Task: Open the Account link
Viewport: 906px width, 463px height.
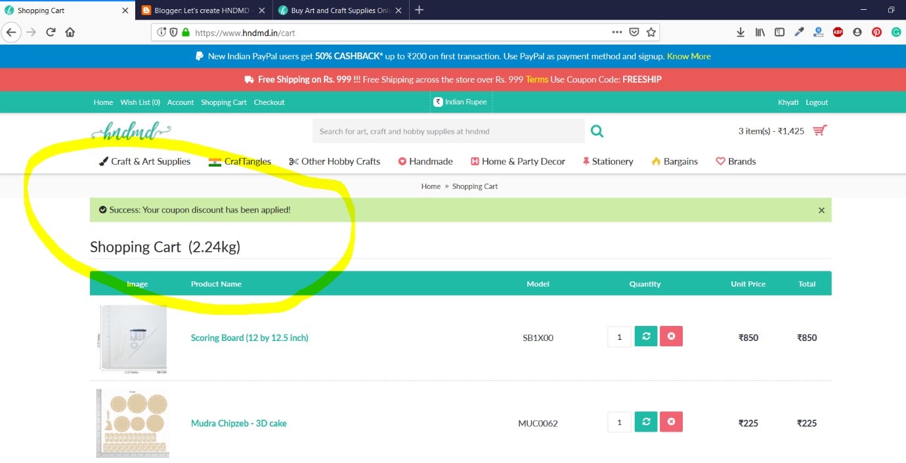Action: (x=181, y=102)
